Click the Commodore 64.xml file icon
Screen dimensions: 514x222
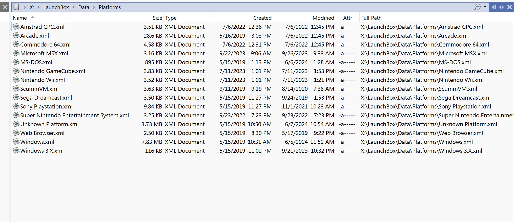click(16, 44)
